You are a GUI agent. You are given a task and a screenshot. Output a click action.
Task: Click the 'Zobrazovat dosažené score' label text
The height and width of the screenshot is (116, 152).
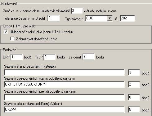37,39
